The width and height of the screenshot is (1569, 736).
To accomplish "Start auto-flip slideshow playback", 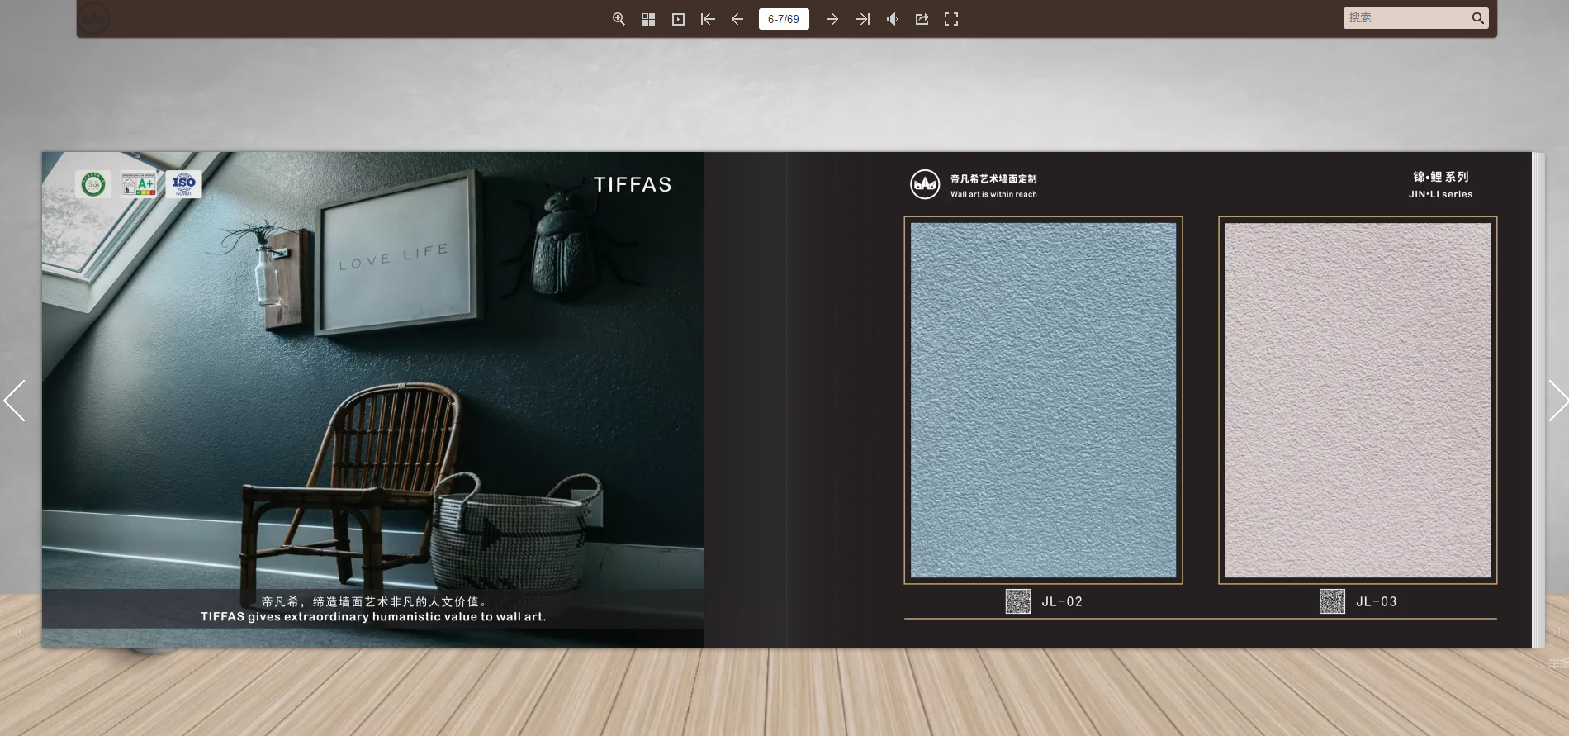I will (678, 19).
